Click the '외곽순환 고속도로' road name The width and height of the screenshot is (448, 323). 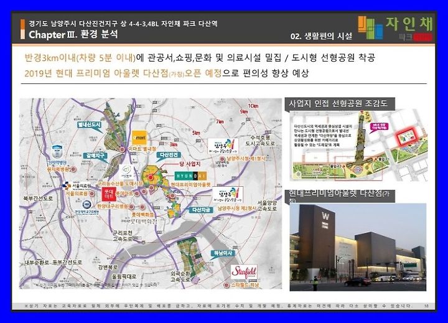tap(180, 277)
